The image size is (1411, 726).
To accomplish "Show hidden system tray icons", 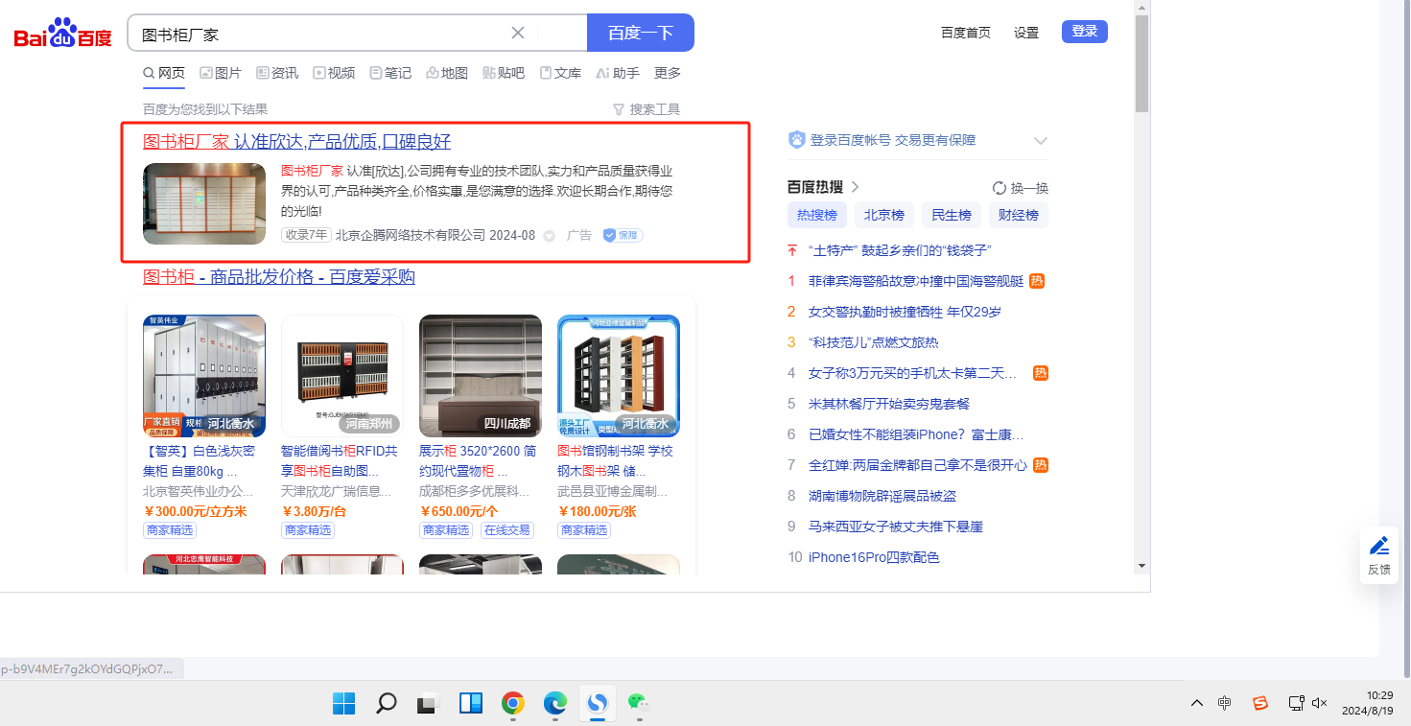I will [x=1197, y=703].
